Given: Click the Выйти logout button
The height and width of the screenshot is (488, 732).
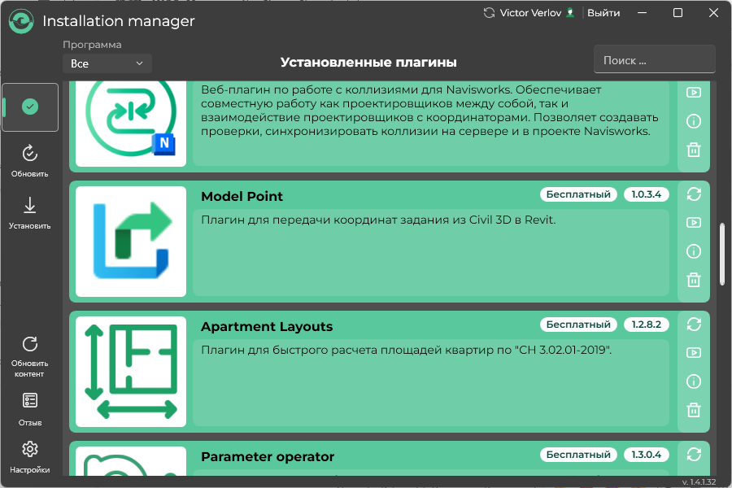Looking at the screenshot, I should pyautogui.click(x=603, y=13).
